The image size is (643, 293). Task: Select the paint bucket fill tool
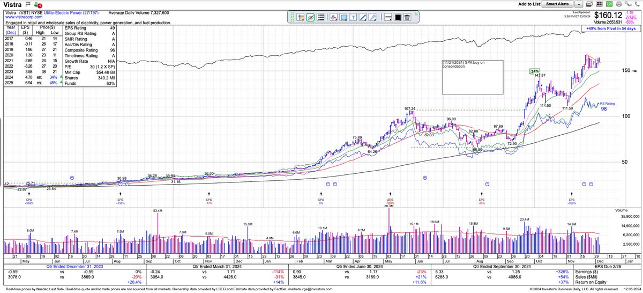[333, 17]
